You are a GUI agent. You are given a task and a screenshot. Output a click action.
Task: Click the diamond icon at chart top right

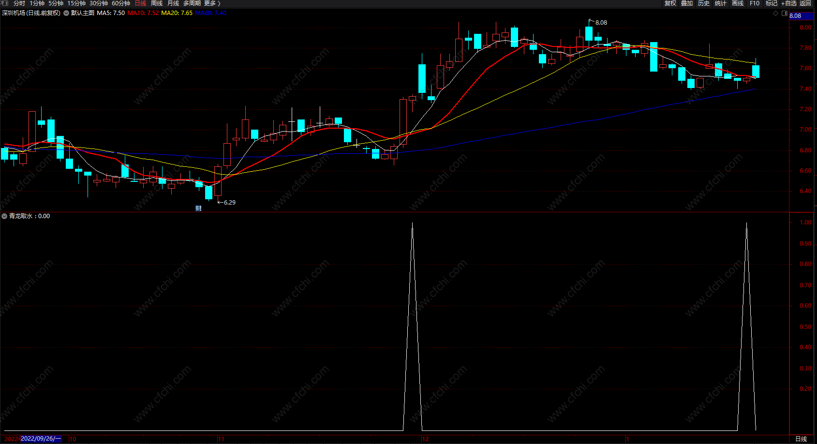pyautogui.click(x=776, y=14)
